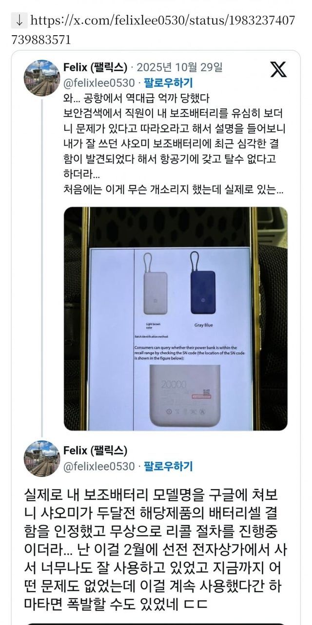Image resolution: width=312 pixels, height=625 pixels.
Task: Open the attached phone photo
Action: (175, 319)
